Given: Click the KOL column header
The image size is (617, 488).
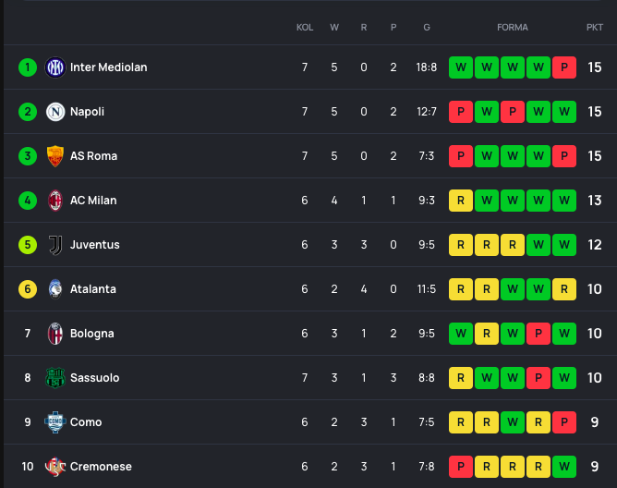Looking at the screenshot, I should coord(305,28).
